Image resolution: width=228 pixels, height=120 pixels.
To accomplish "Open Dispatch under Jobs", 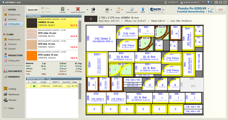I will 10,49.
